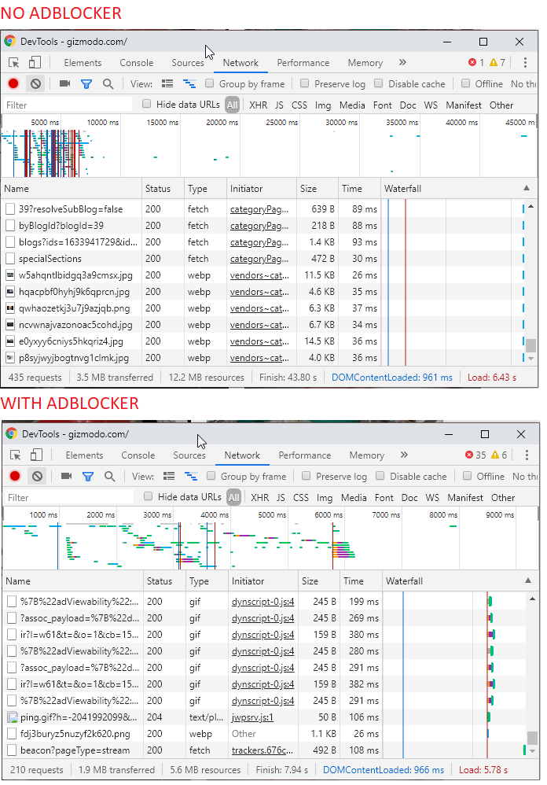Screen dimensions: 547x785
Task: Toggle filter funnel icon in top window
Action: 86,83
